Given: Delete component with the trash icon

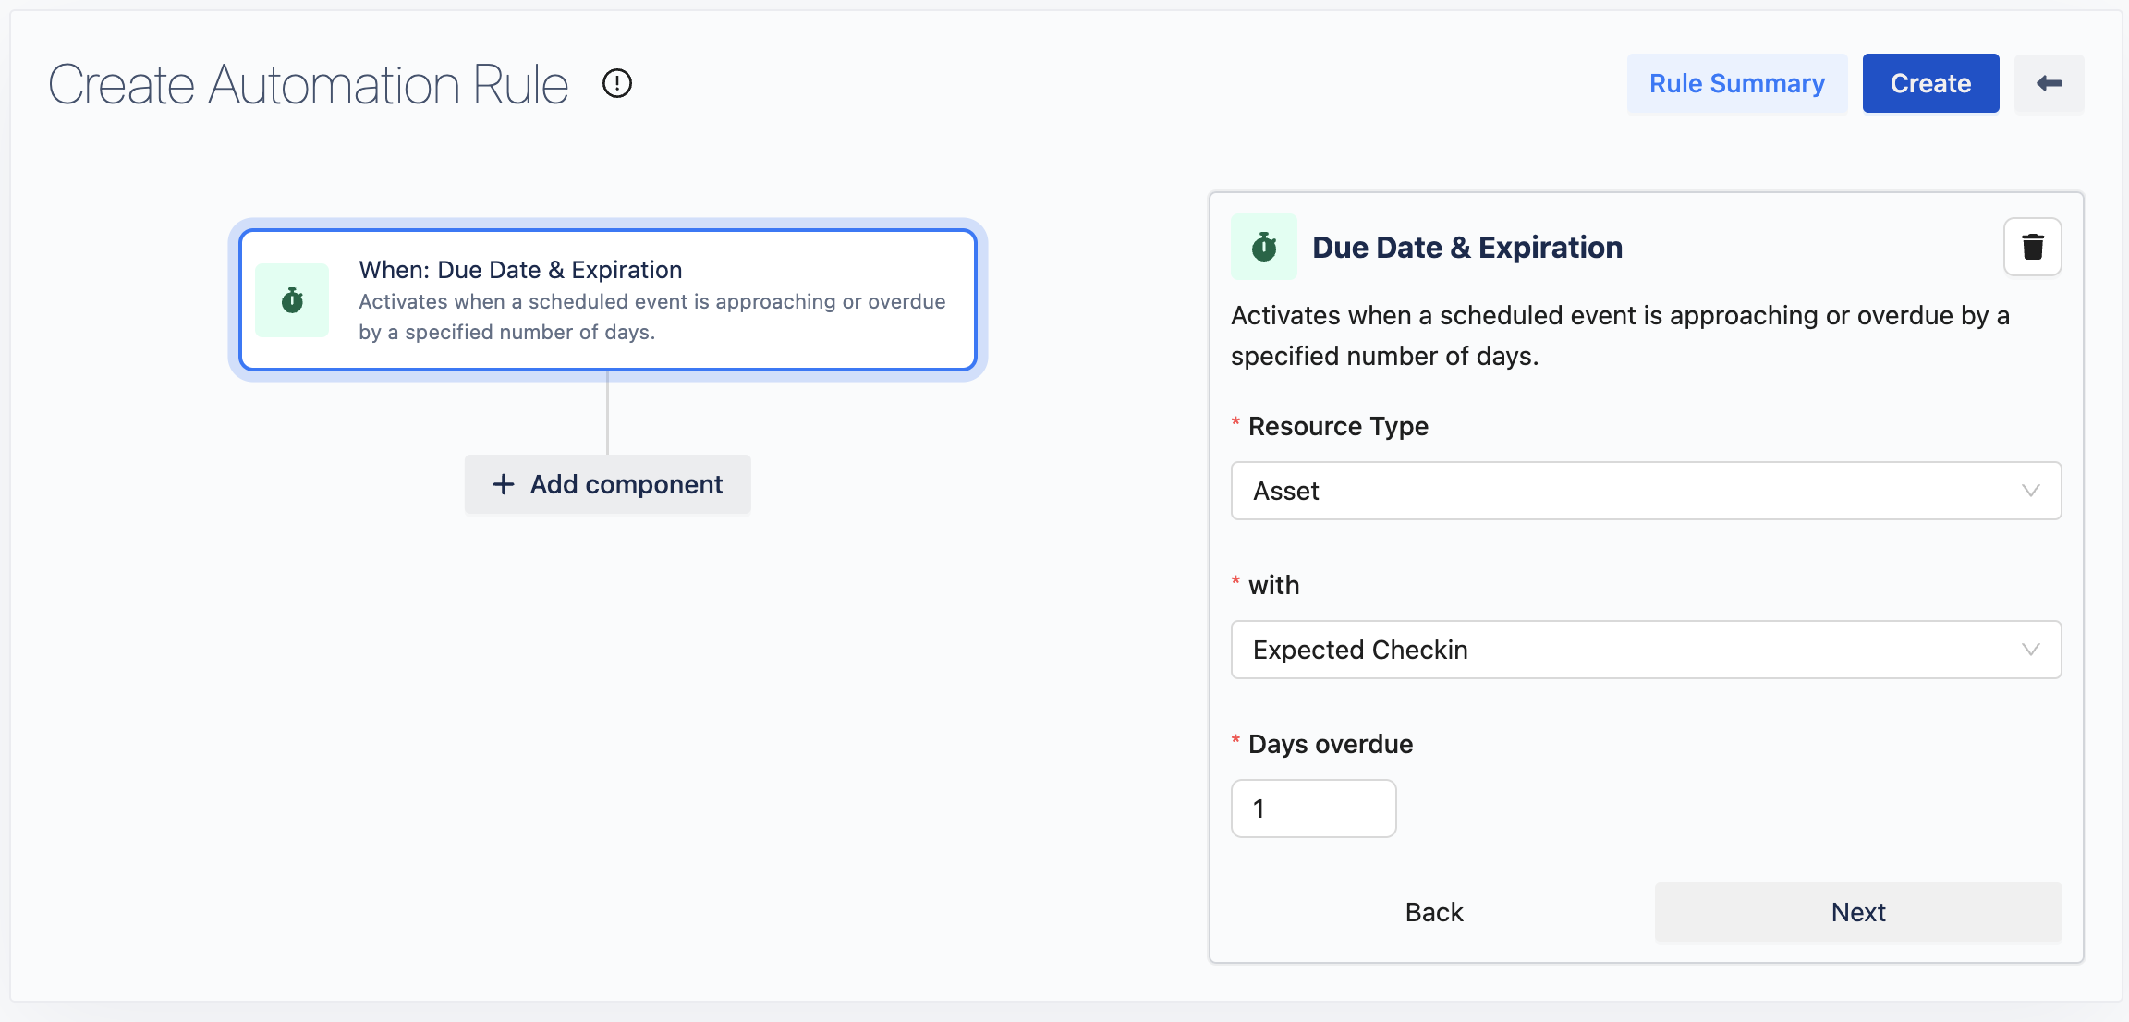Looking at the screenshot, I should (x=2032, y=247).
